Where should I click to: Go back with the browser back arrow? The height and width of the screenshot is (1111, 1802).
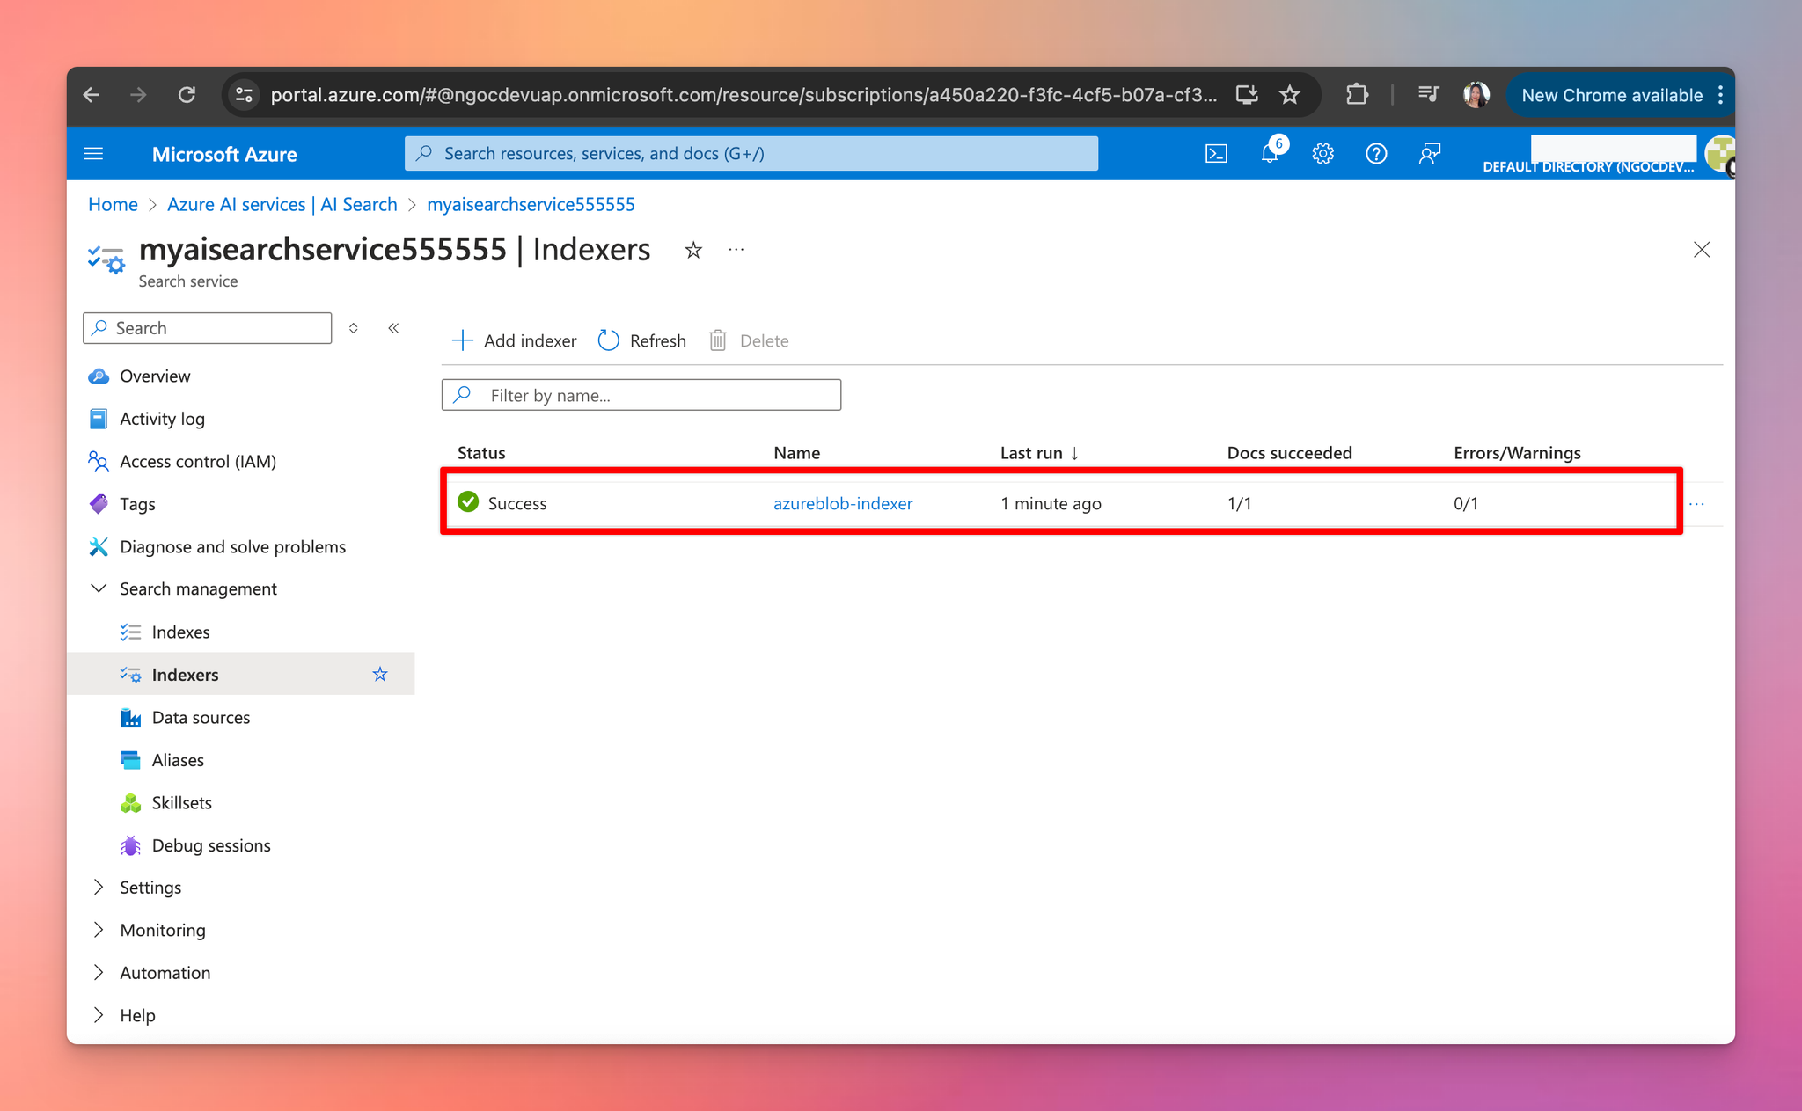[x=92, y=95]
